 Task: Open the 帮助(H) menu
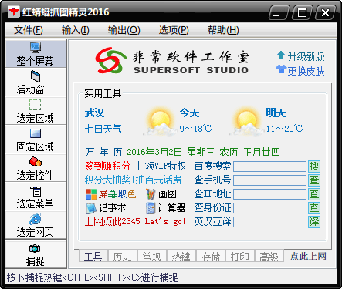coord(223,30)
